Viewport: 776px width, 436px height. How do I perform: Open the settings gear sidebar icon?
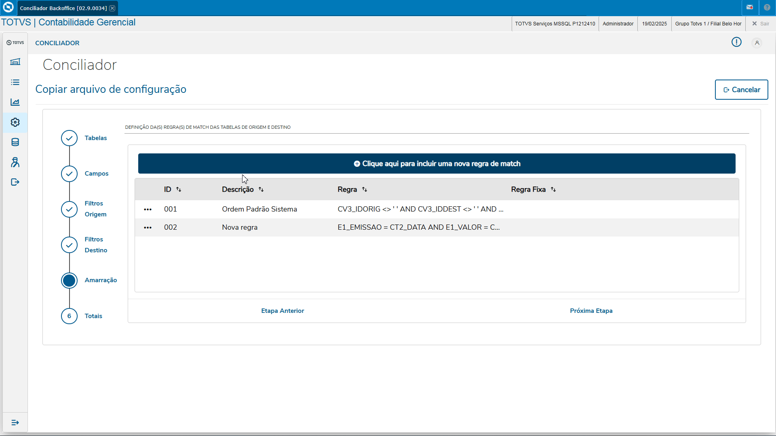pyautogui.click(x=15, y=122)
